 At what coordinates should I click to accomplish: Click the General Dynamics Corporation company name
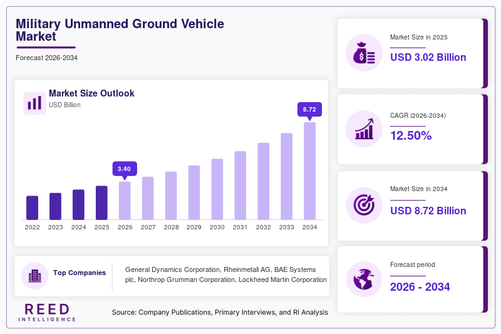click(x=173, y=269)
